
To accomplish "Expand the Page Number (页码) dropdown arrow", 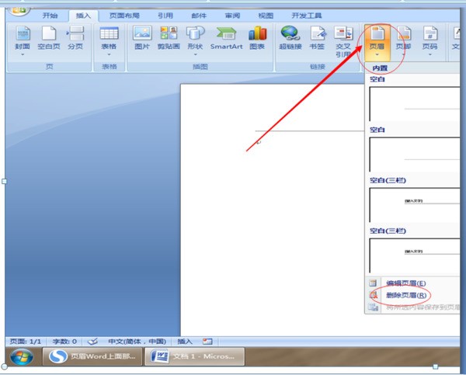I will (x=430, y=54).
